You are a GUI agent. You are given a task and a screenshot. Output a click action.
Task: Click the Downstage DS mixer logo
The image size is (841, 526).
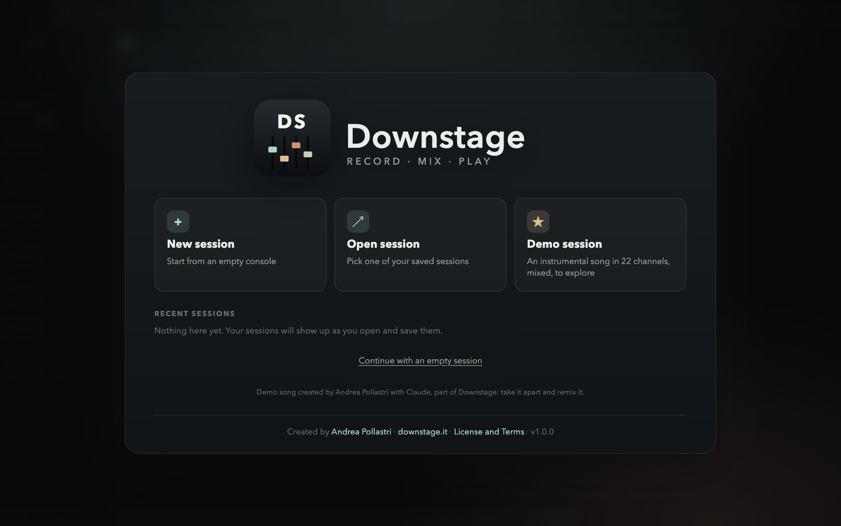[x=292, y=138]
